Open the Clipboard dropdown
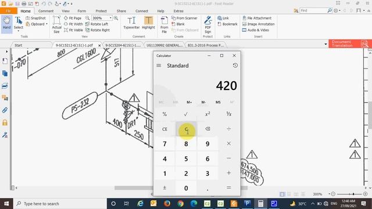372x209 pixels. tap(37, 24)
